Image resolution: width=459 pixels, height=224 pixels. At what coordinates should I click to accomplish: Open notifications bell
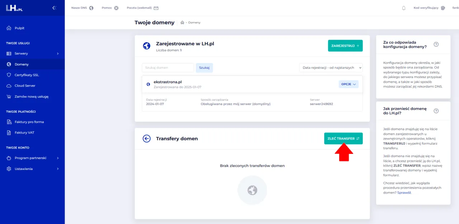point(404,8)
